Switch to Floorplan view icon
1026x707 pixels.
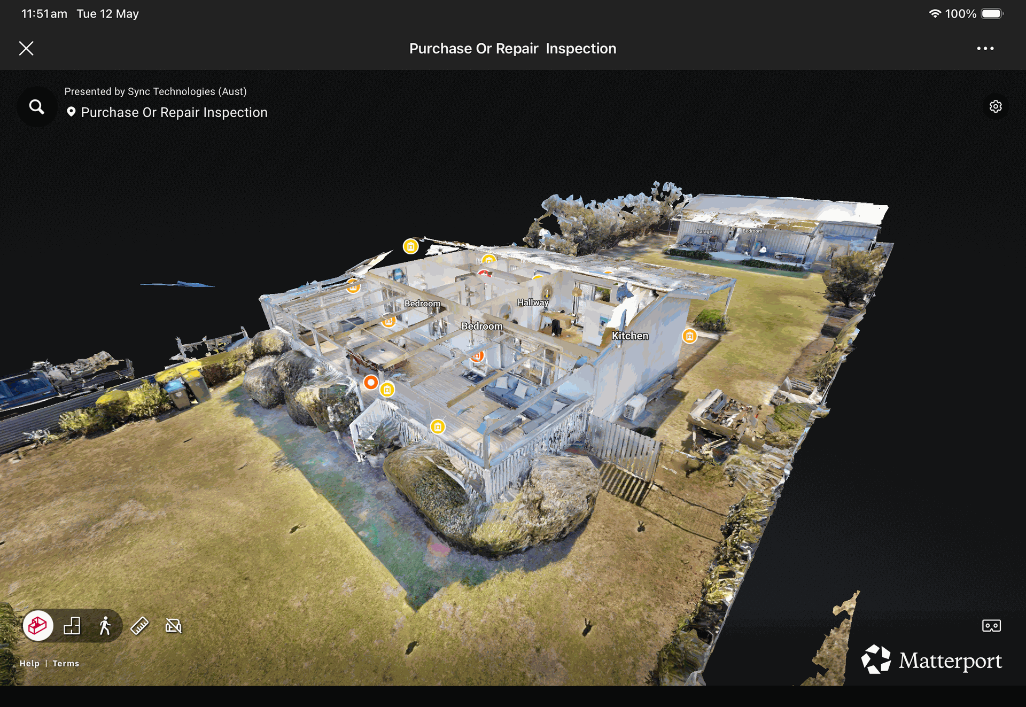coord(72,625)
